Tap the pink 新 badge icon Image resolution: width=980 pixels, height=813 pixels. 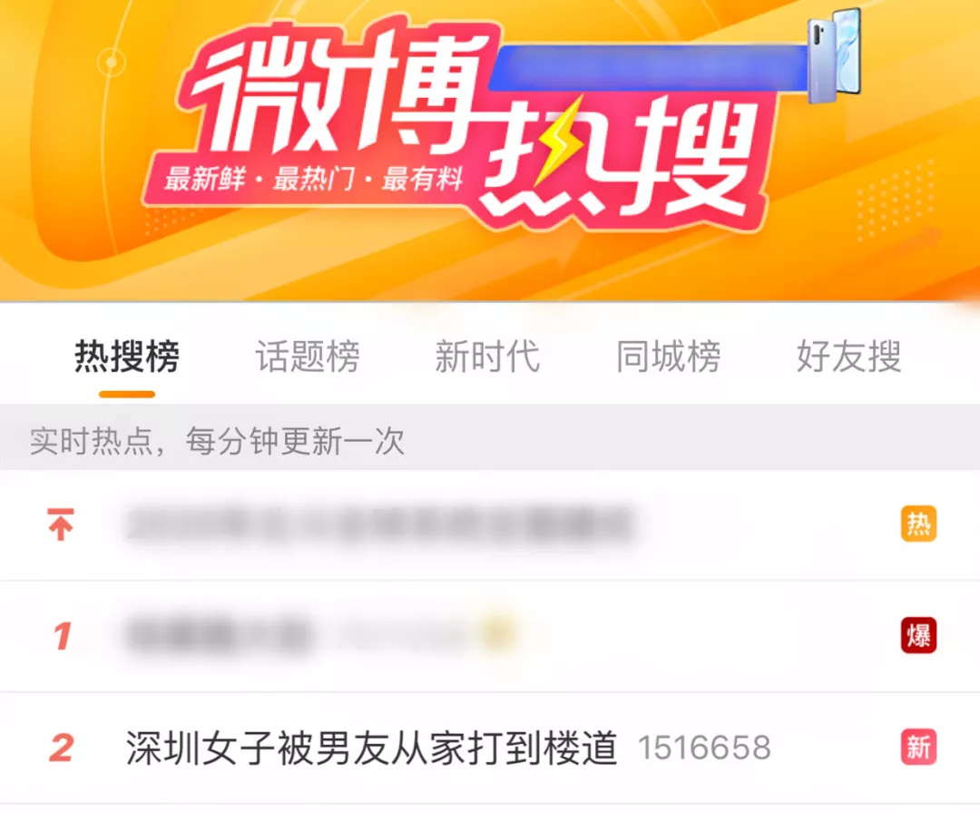click(918, 748)
